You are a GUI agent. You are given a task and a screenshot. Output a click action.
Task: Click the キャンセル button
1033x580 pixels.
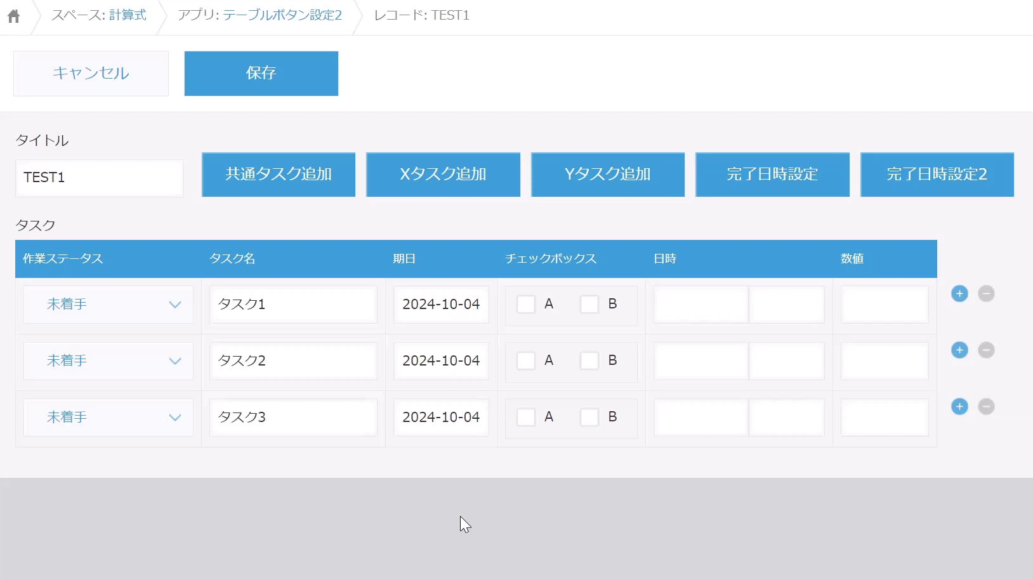point(91,74)
